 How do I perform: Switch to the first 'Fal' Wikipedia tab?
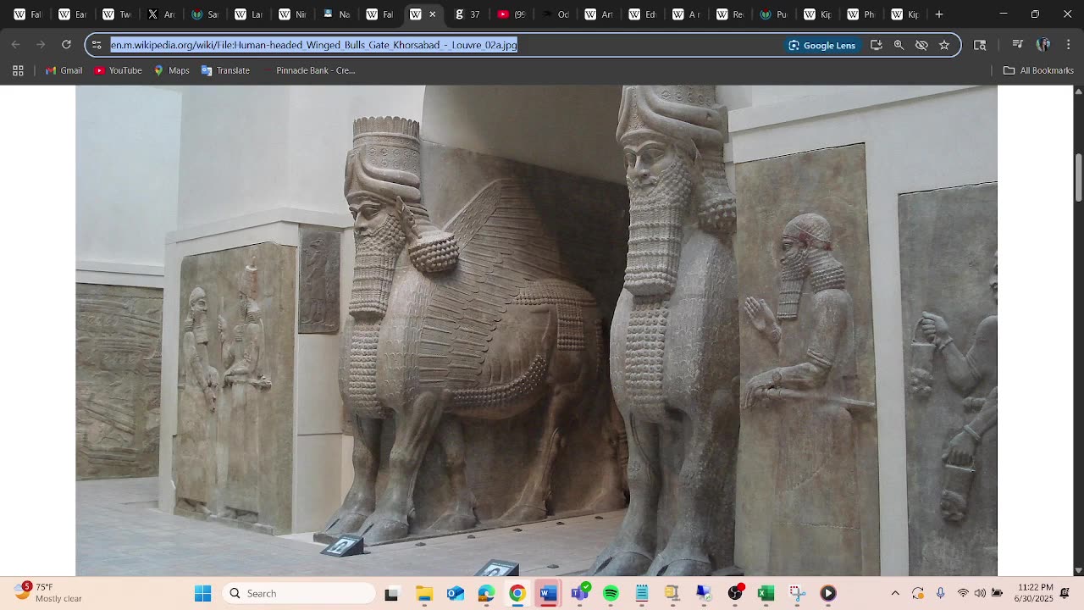click(x=27, y=14)
